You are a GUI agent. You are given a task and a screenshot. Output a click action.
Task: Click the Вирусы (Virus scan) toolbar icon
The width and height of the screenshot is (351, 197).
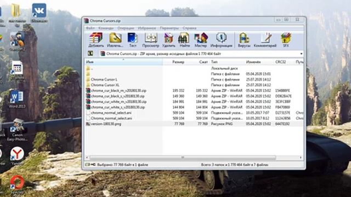(244, 40)
